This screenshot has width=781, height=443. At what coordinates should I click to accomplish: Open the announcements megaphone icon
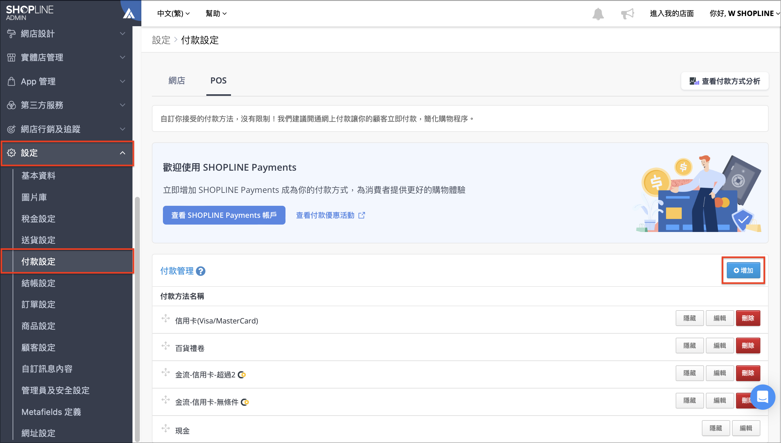(x=628, y=14)
